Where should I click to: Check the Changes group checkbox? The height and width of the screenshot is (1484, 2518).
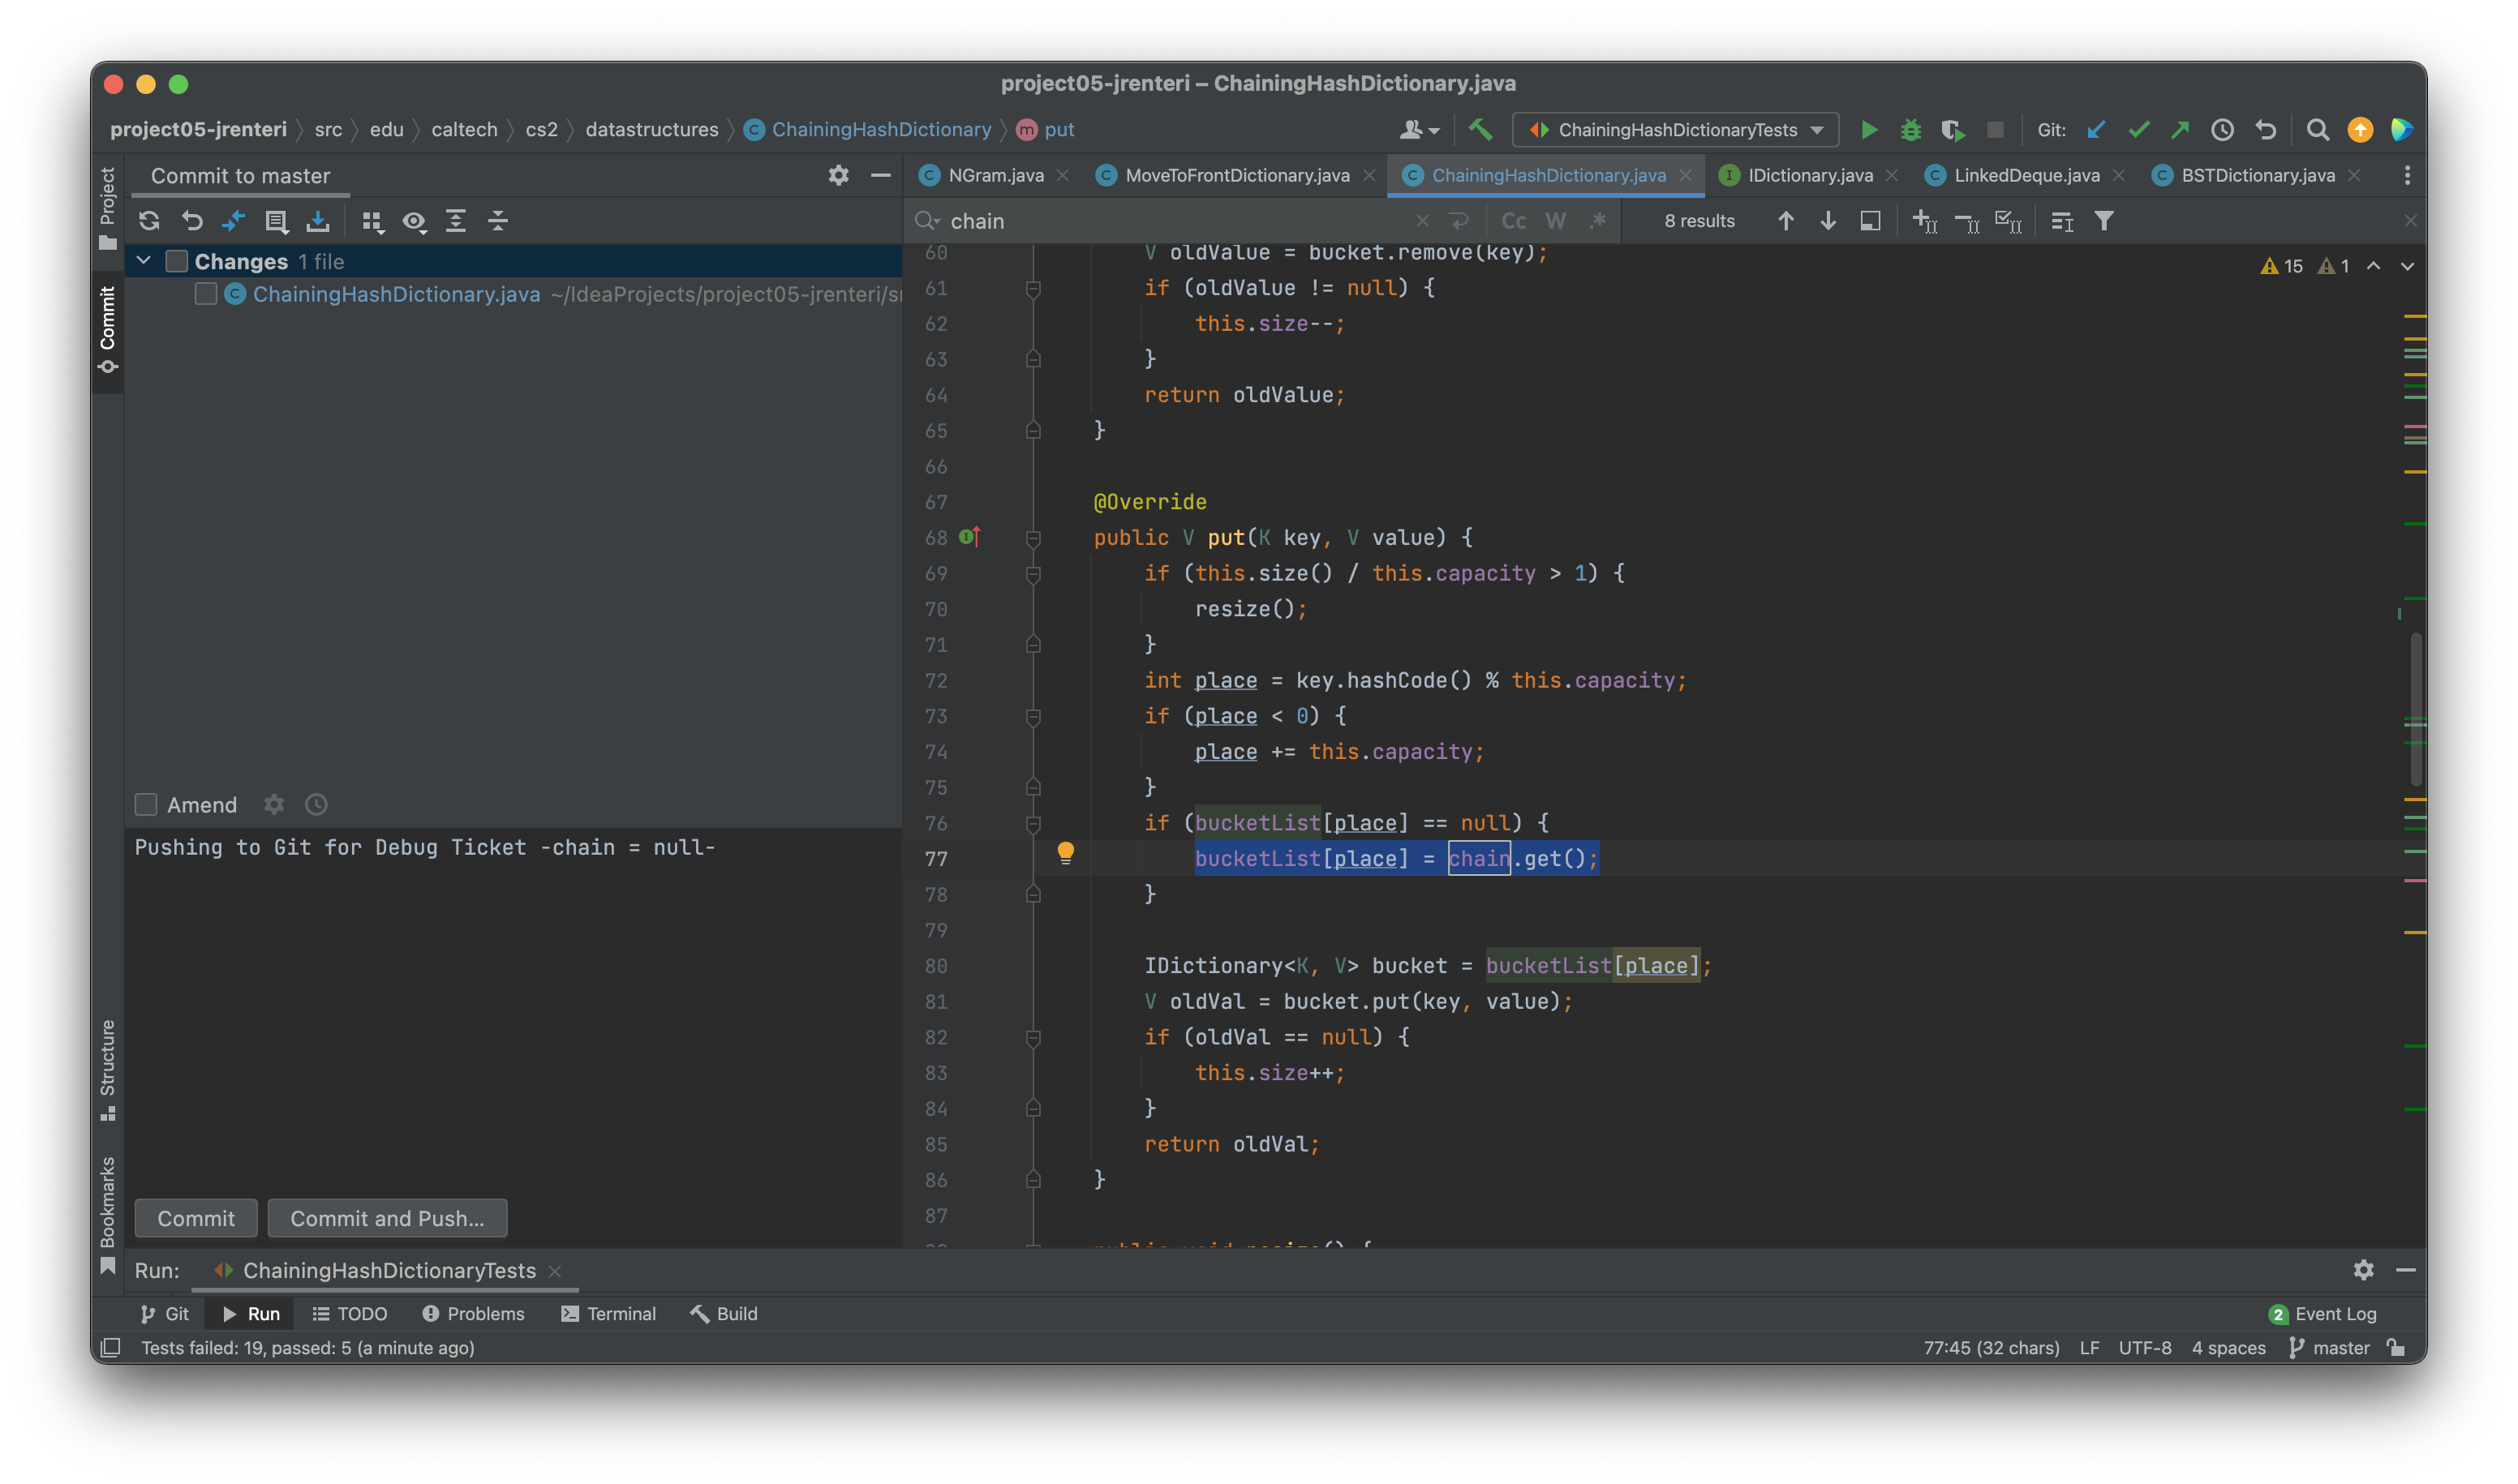pyautogui.click(x=177, y=262)
